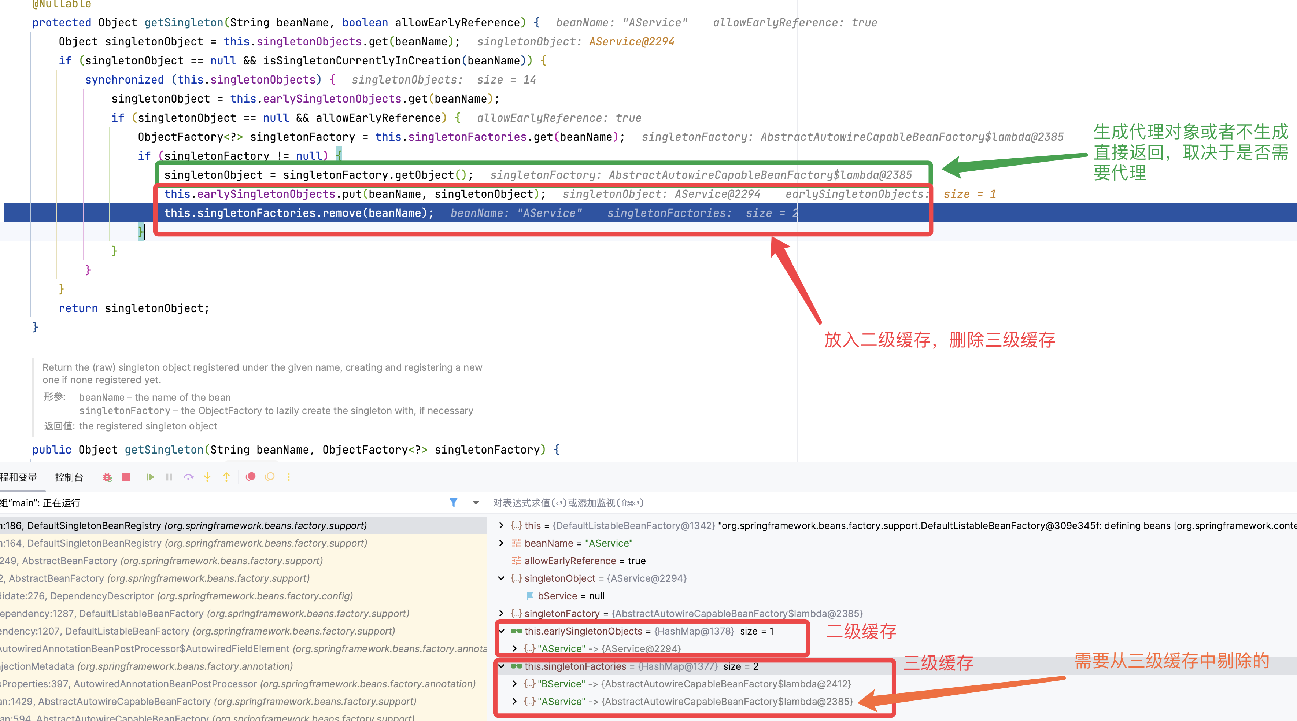1297x721 pixels.
Task: Open the more actions three-dots menu
Action: click(x=288, y=477)
